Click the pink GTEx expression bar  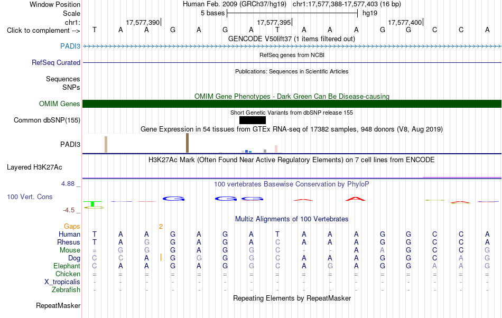coord(276,149)
